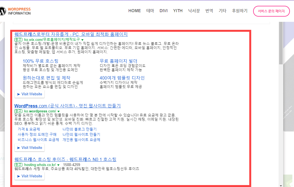This screenshot has height=187, width=294.
Task: Click the 가격 & 요금제 link
Action: [29, 129]
